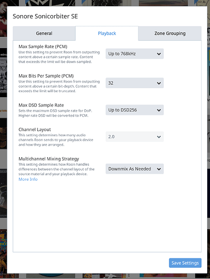Open the Max DSD Sample Rate dropdown

coord(135,110)
